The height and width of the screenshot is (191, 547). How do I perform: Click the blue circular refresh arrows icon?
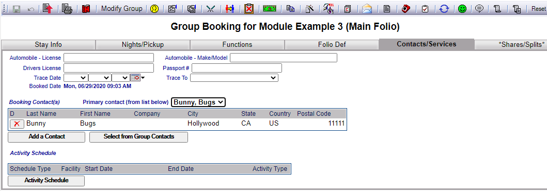pyautogui.click(x=444, y=9)
